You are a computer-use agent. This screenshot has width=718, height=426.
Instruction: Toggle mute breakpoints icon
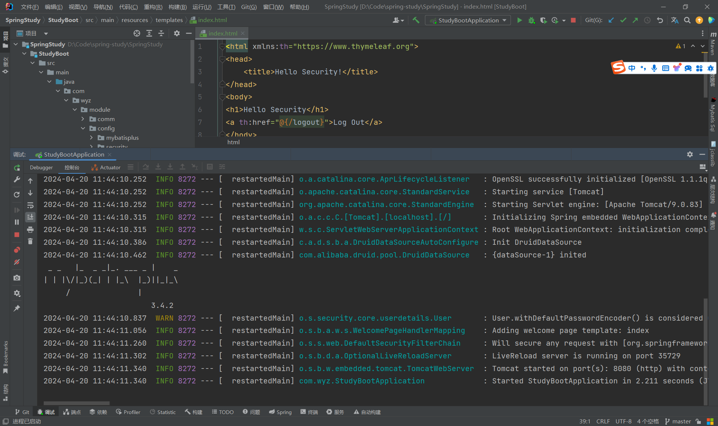tap(17, 262)
